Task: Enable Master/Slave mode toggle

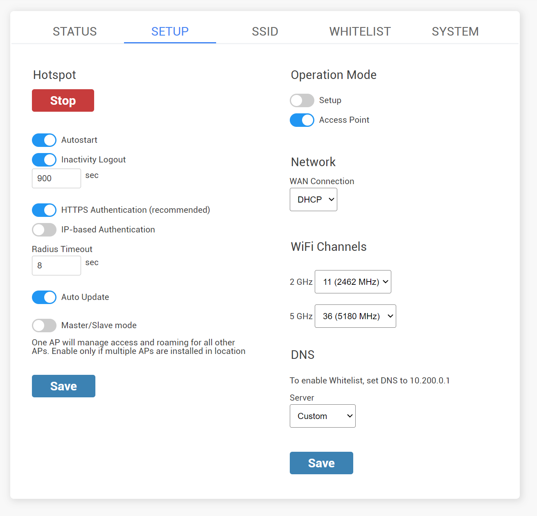Action: (x=44, y=325)
